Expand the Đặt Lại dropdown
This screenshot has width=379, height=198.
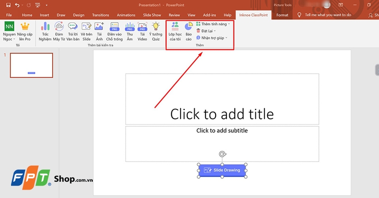(208, 31)
